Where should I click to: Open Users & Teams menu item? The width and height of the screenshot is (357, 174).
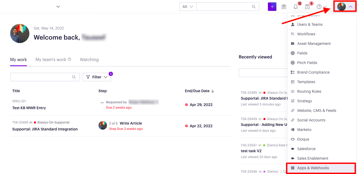(x=310, y=24)
